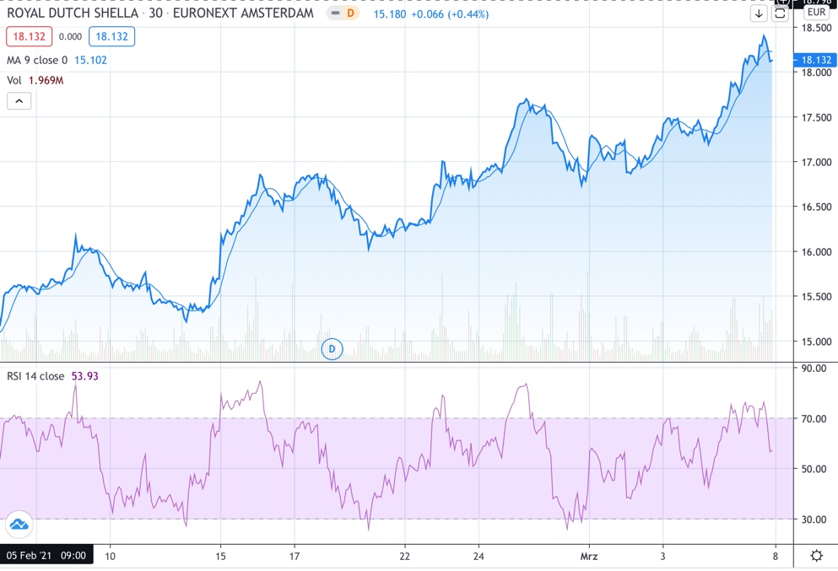Screen dimensions: 838x571
Task: Click RSI value 53.93
Action: pos(85,376)
